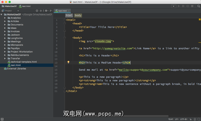Open the Project view dropdown

point(18,10)
